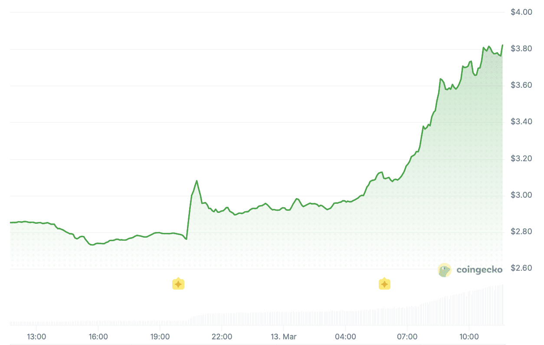Click the $3.80 price axis label
544x345 pixels.
[521, 49]
